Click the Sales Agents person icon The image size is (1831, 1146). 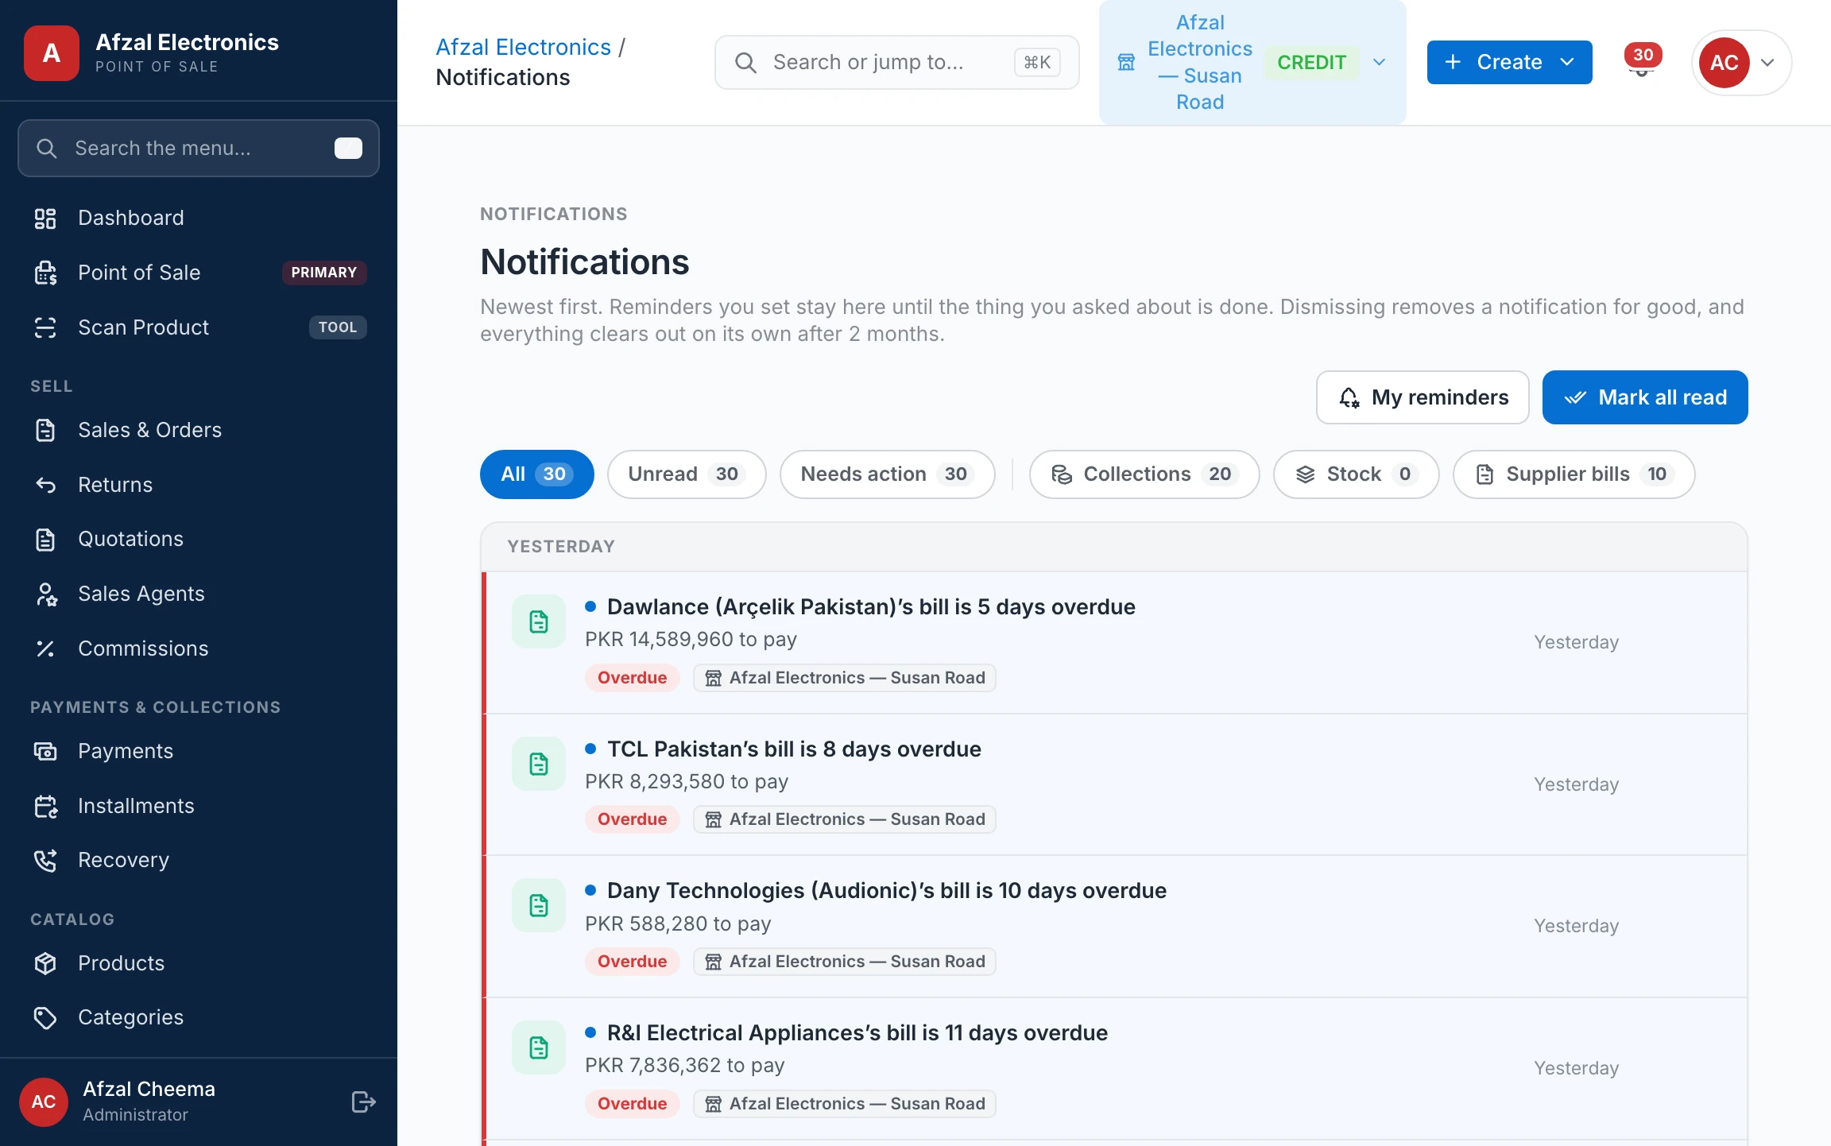[45, 594]
